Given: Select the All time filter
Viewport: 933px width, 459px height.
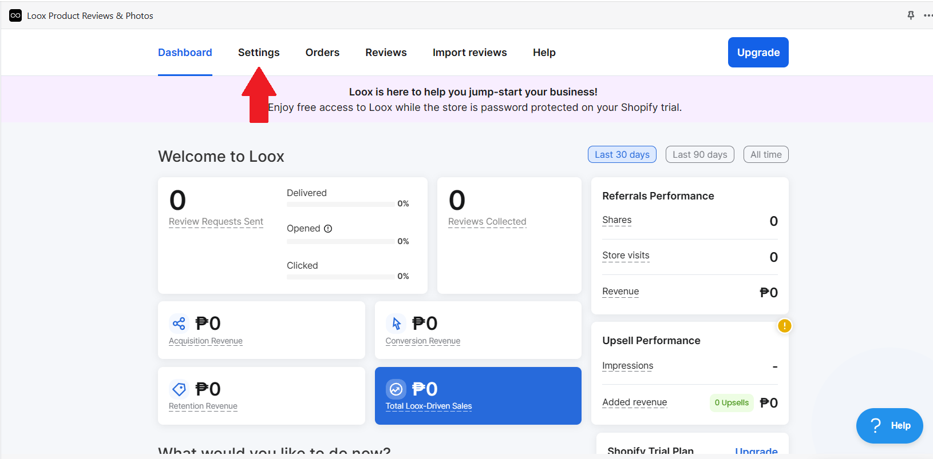Looking at the screenshot, I should coord(766,154).
